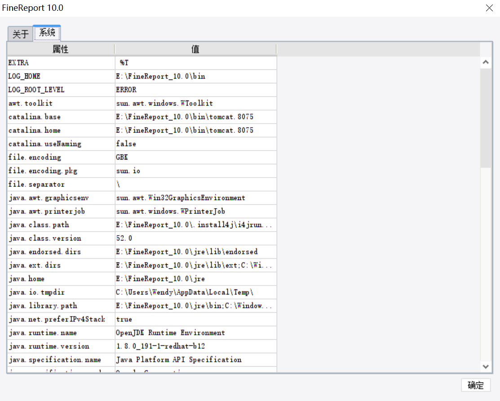This screenshot has width=500, height=401.
Task: Select the java.class.path property cell
Action: (61, 225)
